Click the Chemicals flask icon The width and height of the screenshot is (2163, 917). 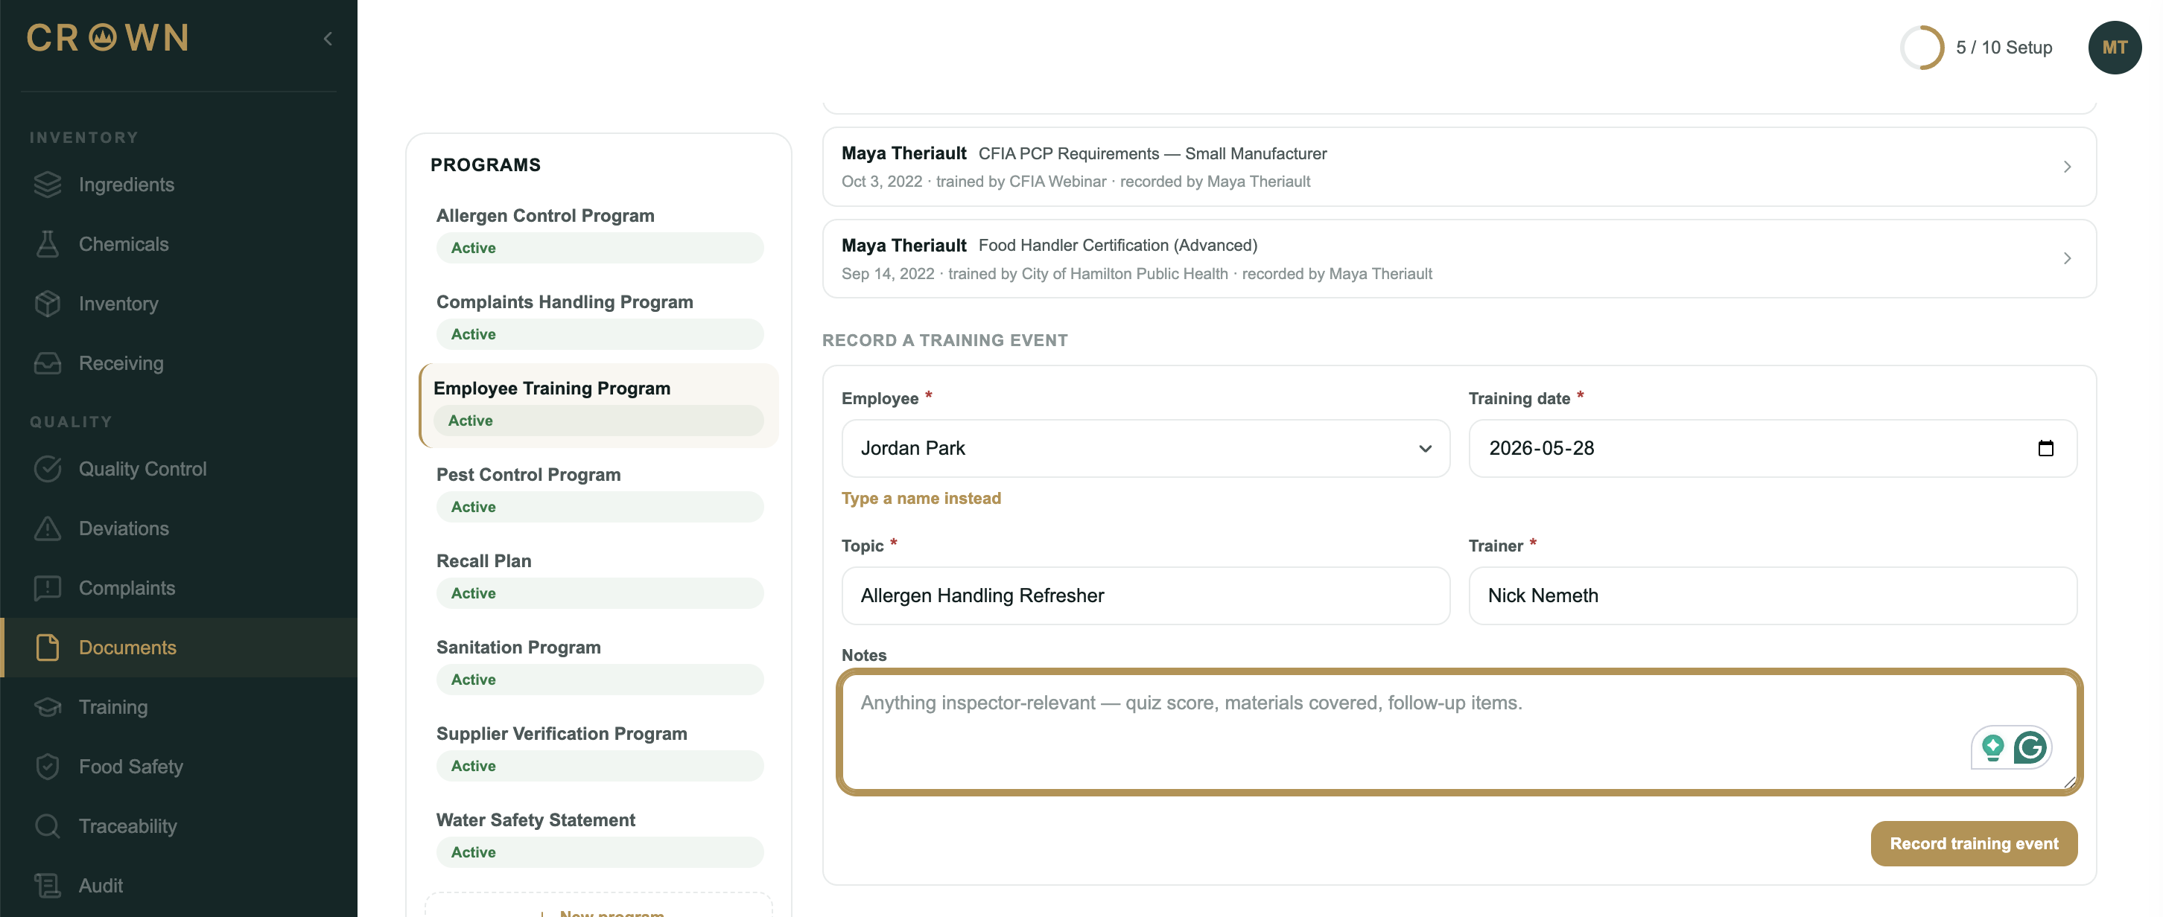[48, 244]
